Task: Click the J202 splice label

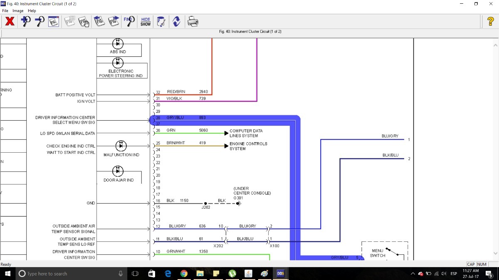Action: coord(206,208)
